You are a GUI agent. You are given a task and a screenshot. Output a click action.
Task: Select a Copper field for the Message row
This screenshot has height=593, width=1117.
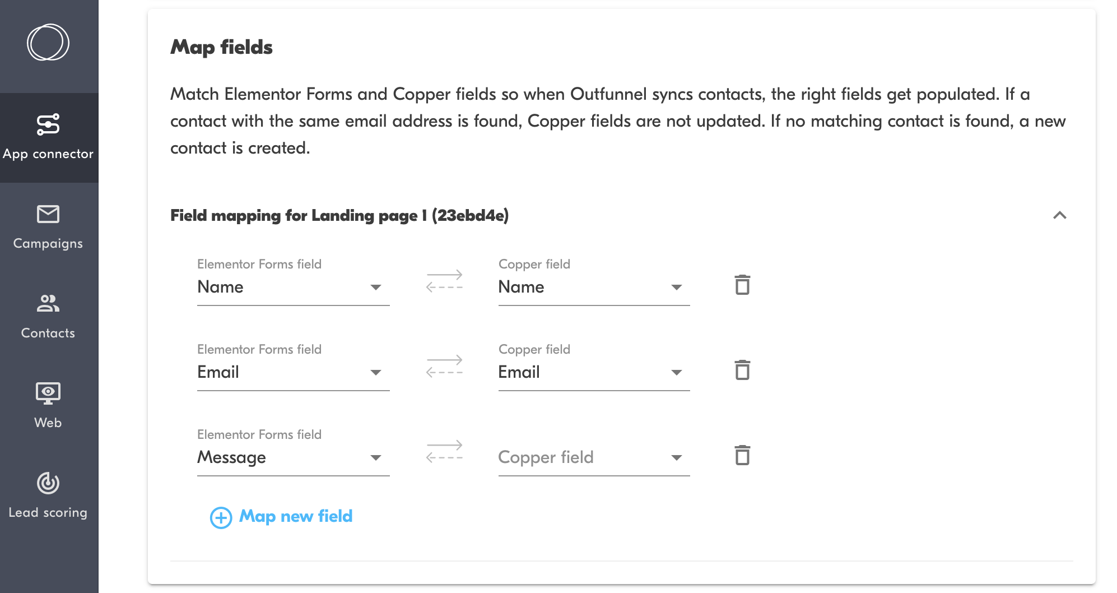593,458
